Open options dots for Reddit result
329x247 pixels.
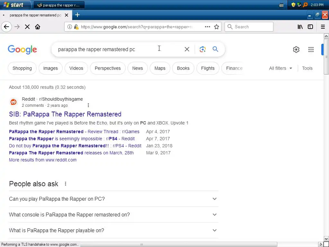[88, 105]
